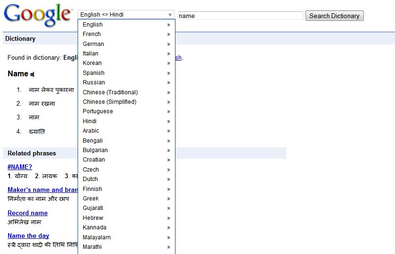Viewport: 395px width, 254px height.
Task: Click the third definition नाम
Action: [x=34, y=118]
